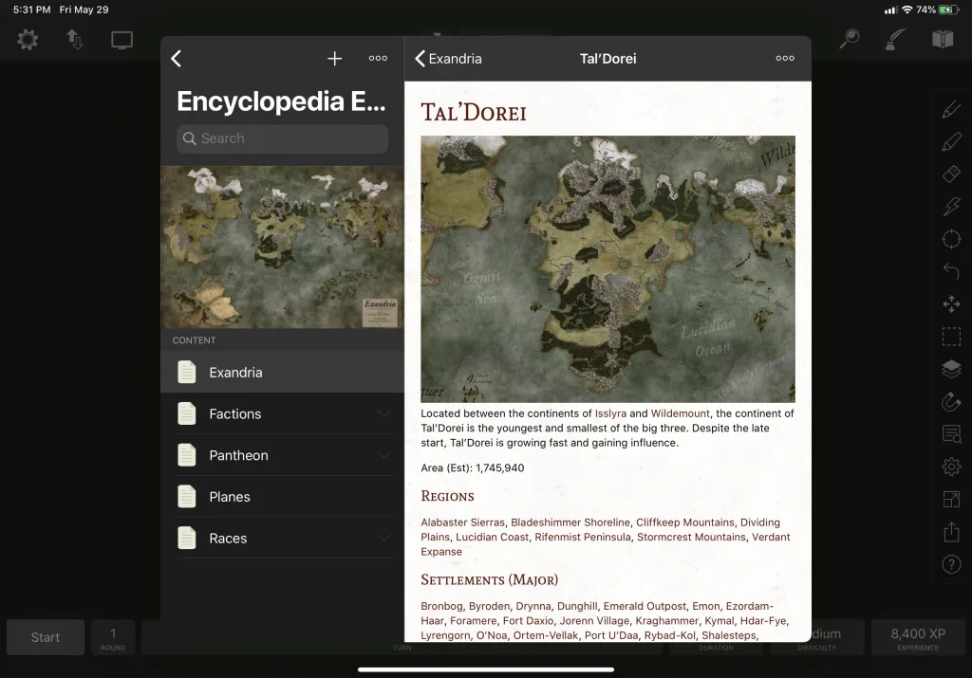Viewport: 972px width, 678px height.
Task: Expand the Races entry chevron
Action: [x=384, y=538]
